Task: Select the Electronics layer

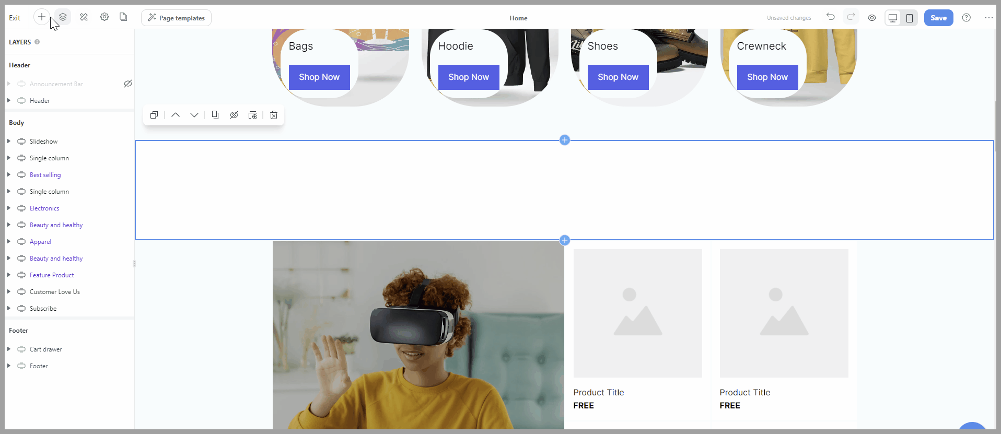Action: pos(69,208)
